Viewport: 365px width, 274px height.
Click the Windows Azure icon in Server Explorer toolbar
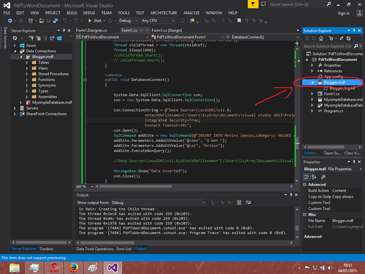pos(59,38)
